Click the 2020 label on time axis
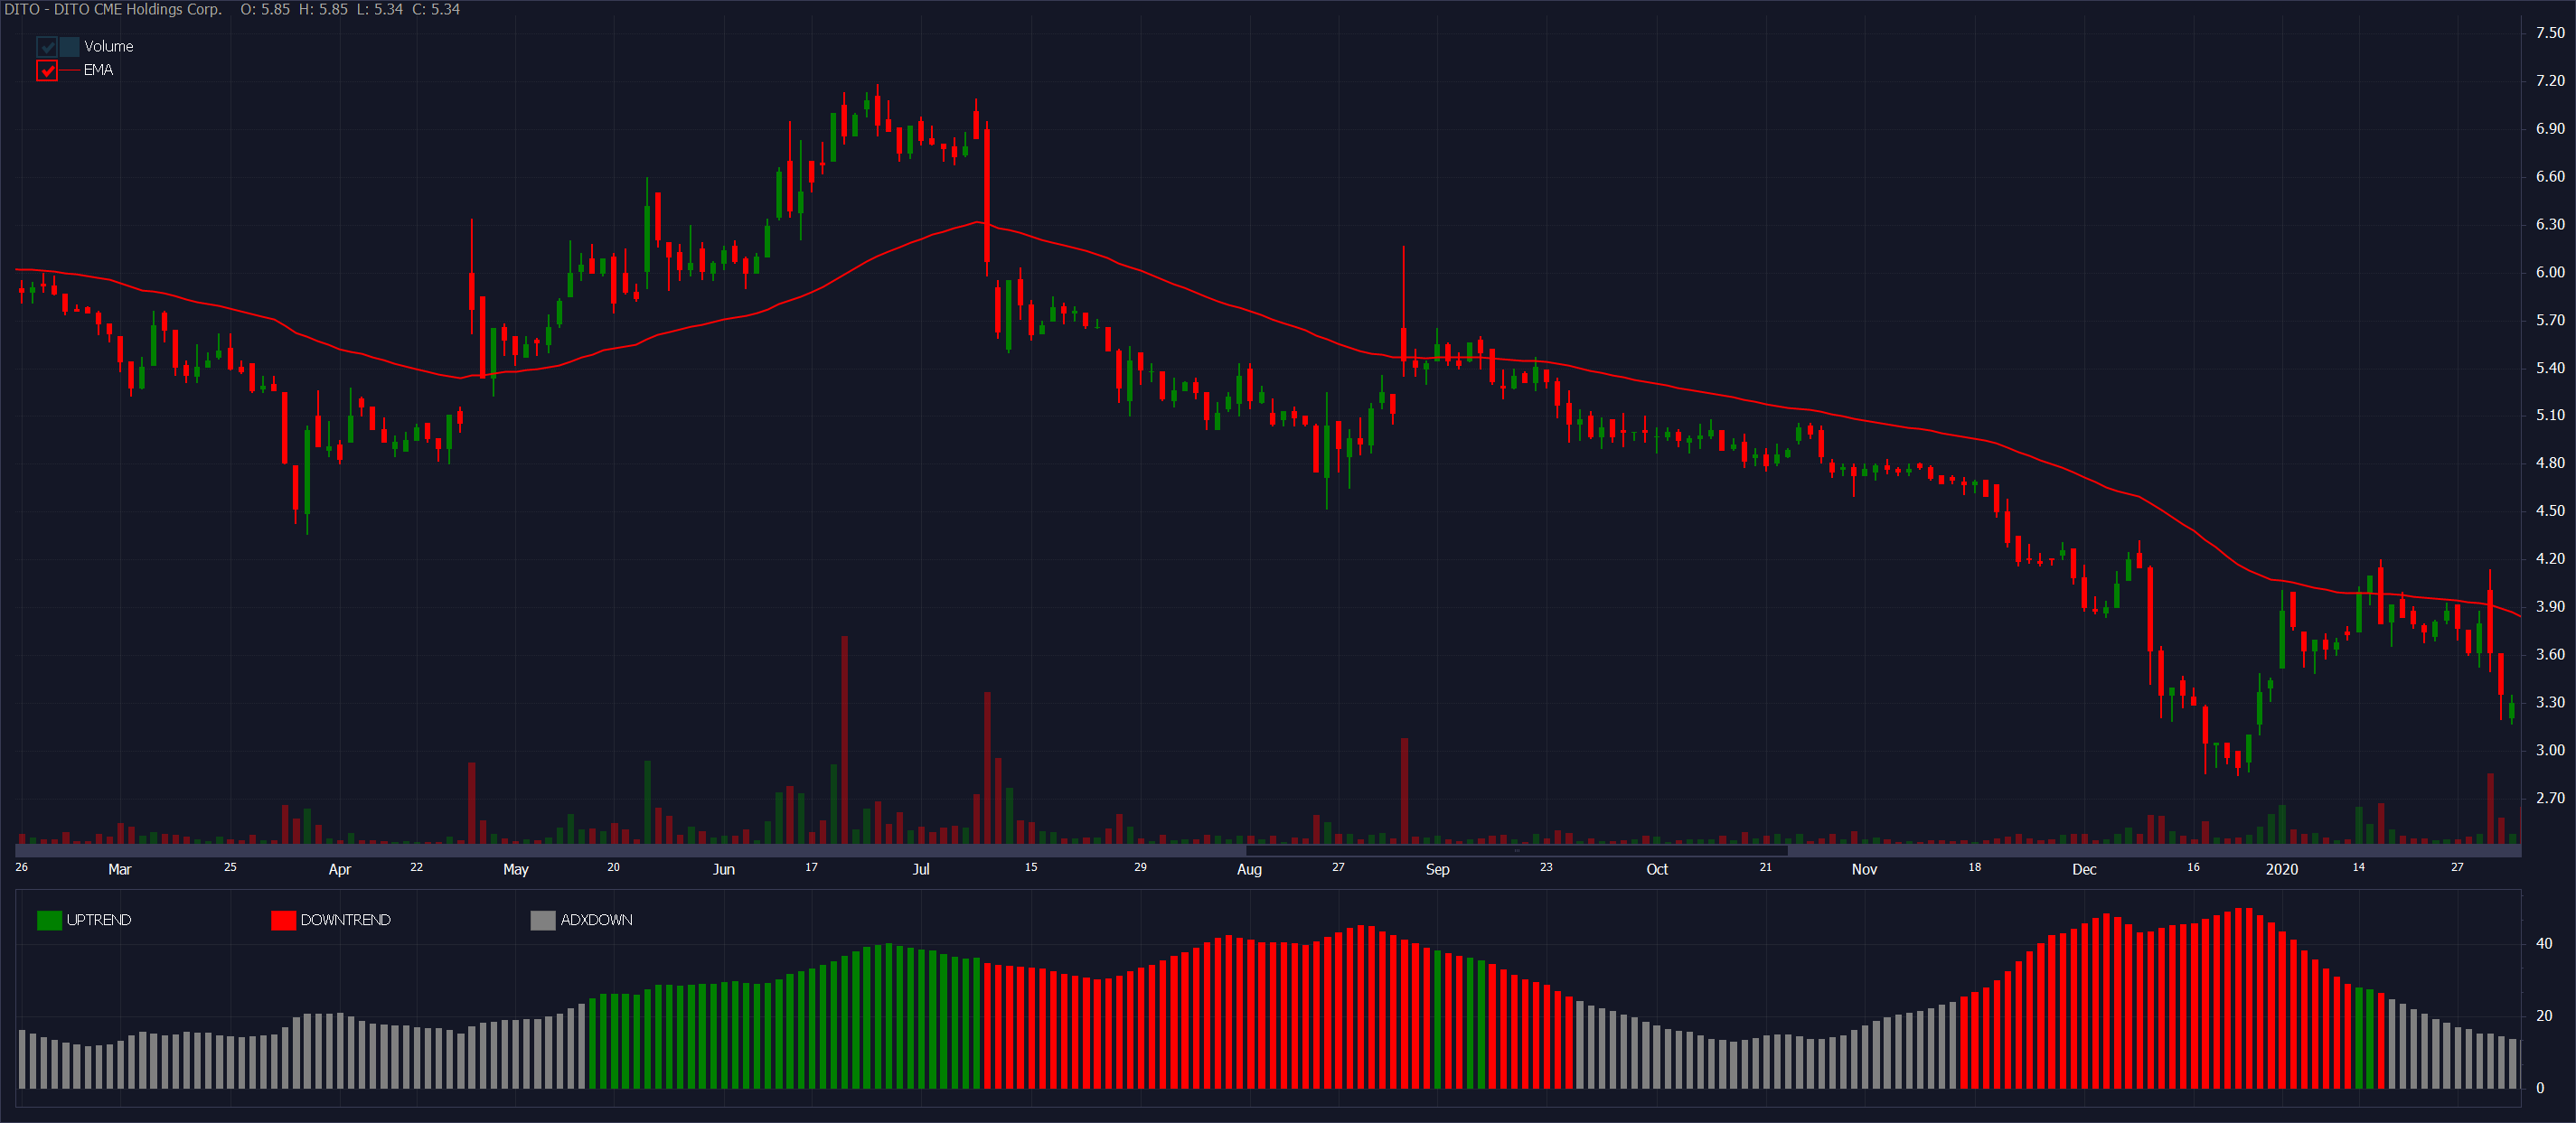Image resolution: width=2576 pixels, height=1123 pixels. tap(2281, 869)
